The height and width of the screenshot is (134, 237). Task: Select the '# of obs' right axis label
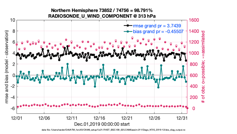click(x=204, y=67)
